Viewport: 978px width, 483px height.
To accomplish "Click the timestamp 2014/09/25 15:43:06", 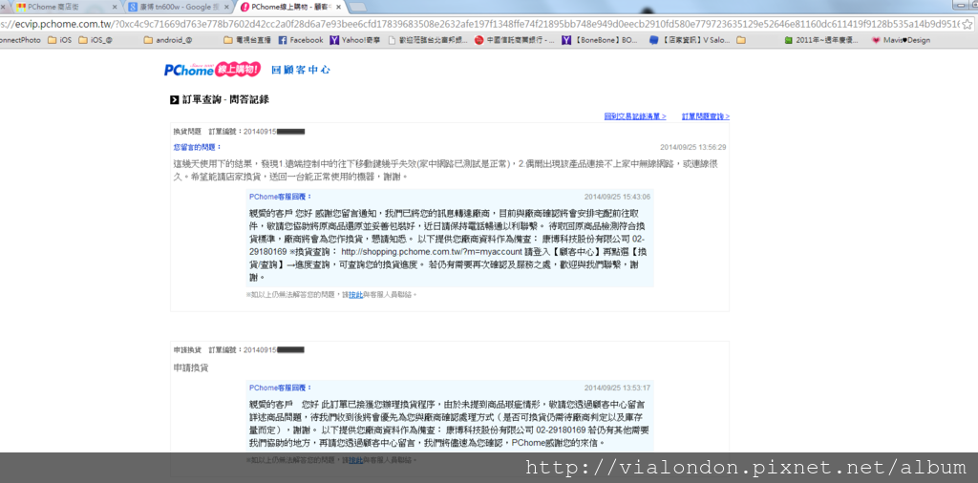I will point(617,197).
